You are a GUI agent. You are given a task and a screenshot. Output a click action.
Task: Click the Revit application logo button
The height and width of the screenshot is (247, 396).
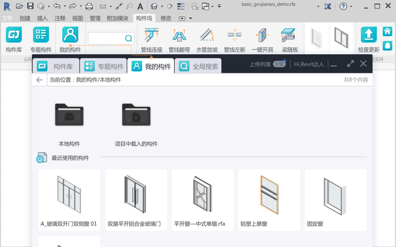(x=7, y=6)
